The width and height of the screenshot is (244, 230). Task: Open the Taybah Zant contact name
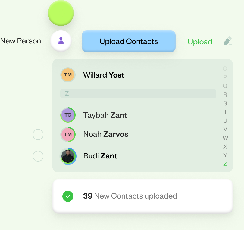pos(105,115)
